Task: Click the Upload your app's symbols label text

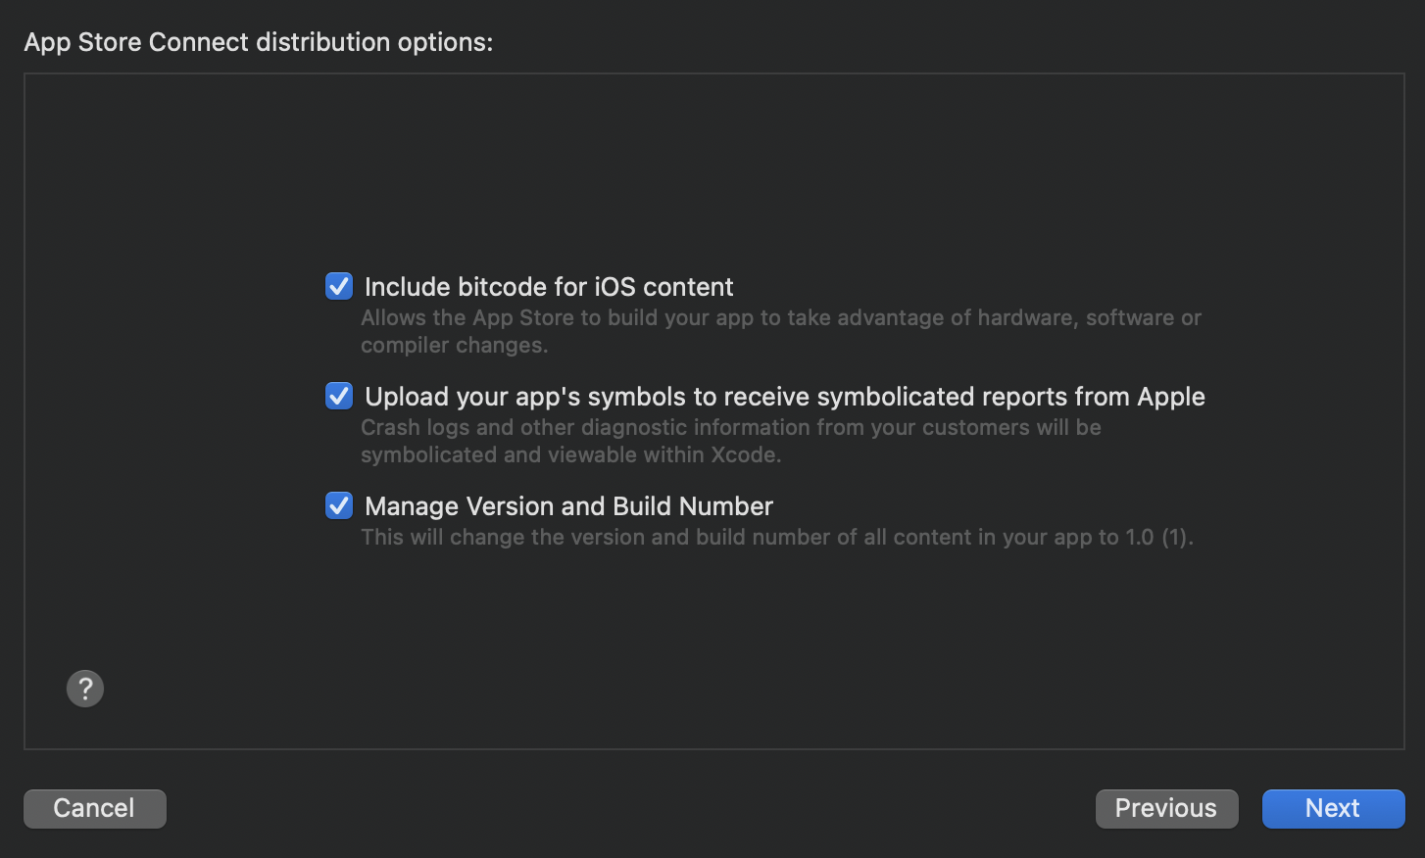Action: pos(784,396)
